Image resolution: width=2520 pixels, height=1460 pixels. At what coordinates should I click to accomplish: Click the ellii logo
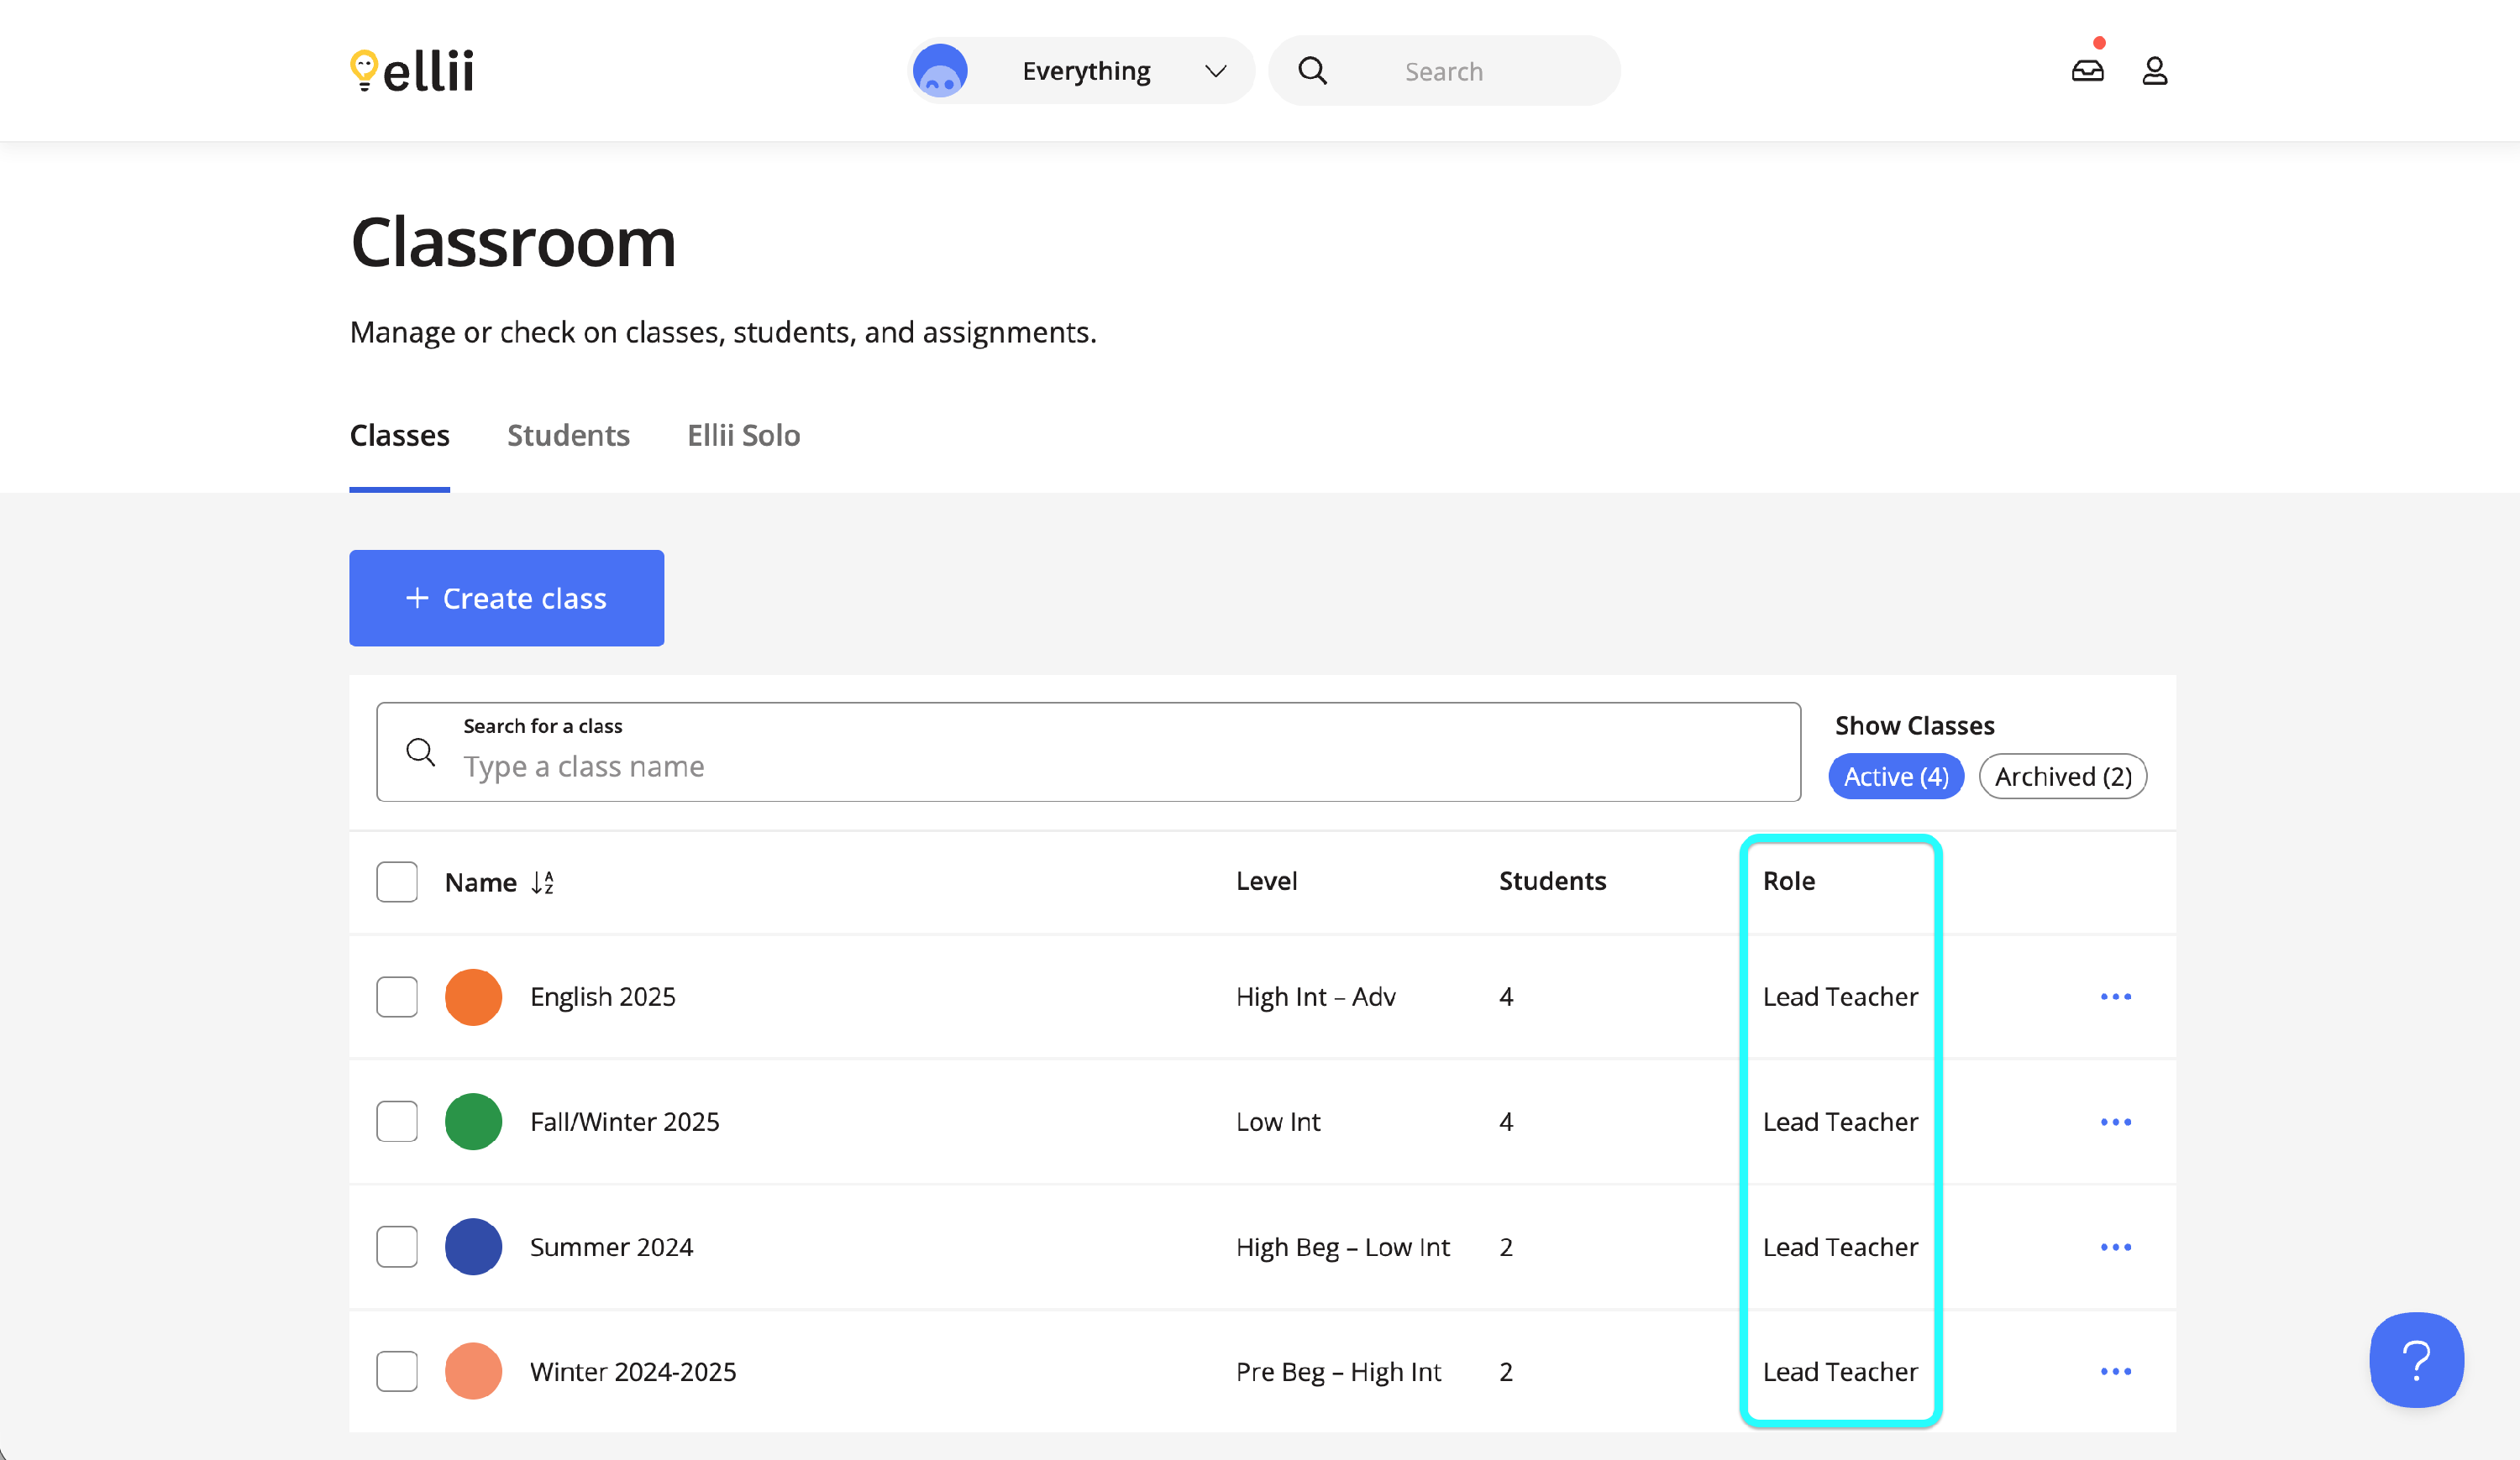pyautogui.click(x=412, y=71)
